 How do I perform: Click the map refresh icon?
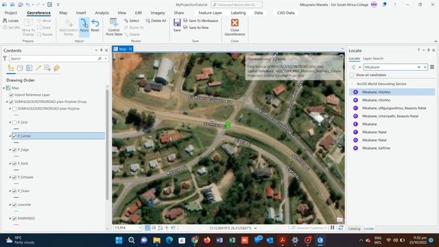(341, 228)
